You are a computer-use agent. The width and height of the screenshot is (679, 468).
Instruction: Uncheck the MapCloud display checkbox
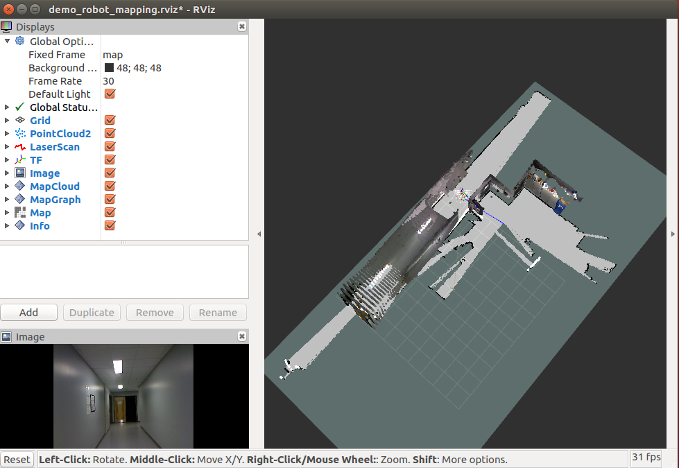(x=110, y=187)
